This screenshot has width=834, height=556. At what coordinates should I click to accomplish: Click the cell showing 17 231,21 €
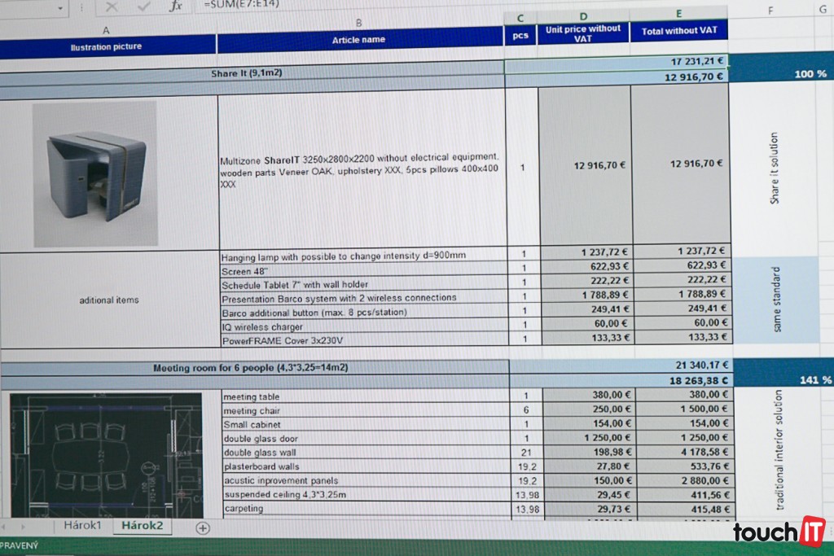(x=616, y=65)
